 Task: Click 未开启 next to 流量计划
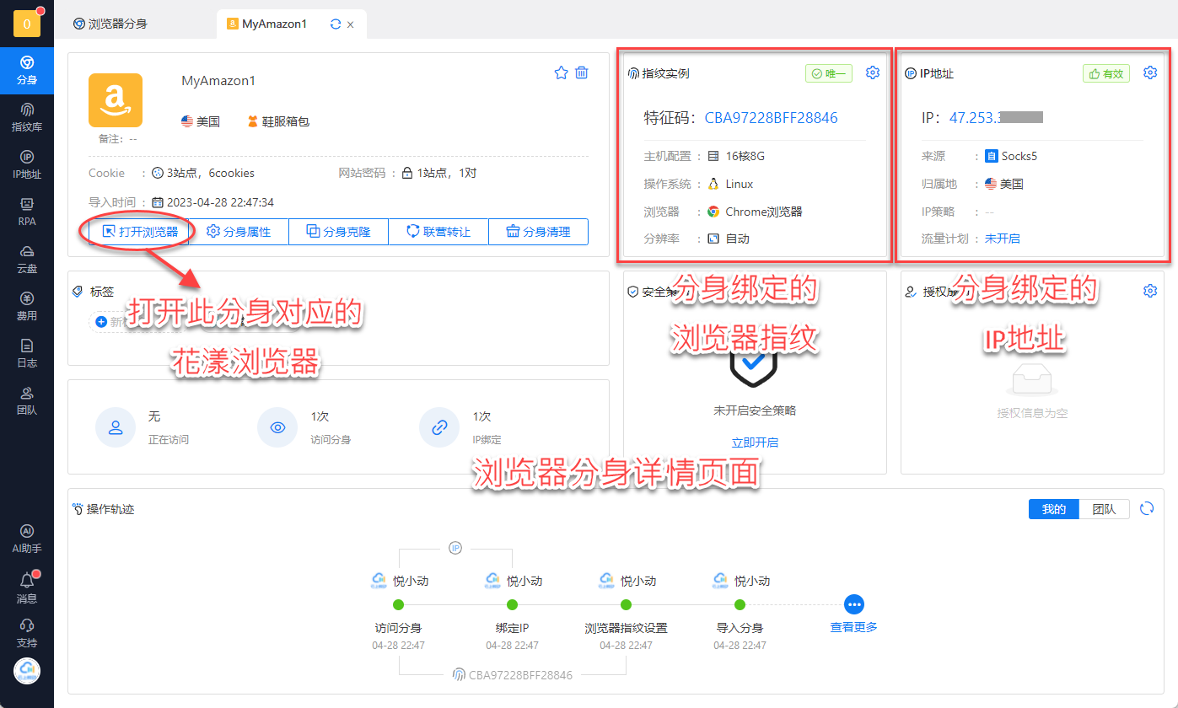[1003, 239]
